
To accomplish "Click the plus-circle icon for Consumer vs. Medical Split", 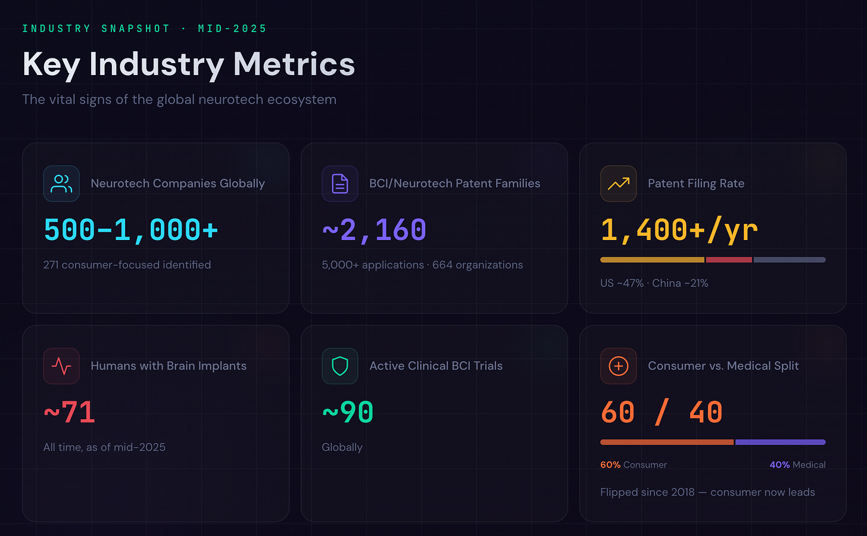I will pos(619,366).
